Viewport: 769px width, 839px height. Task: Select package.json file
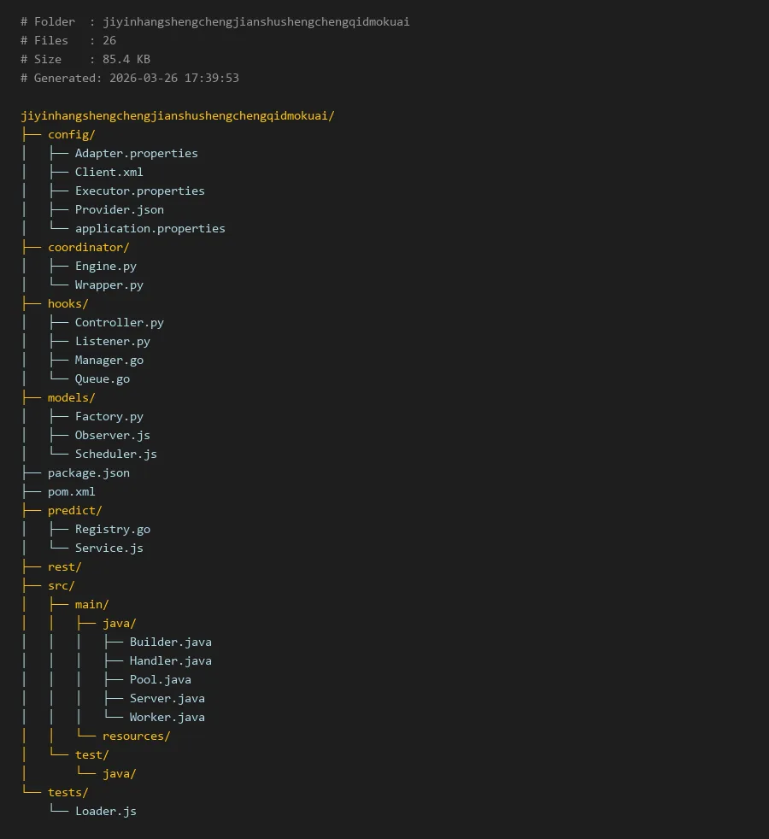88,472
